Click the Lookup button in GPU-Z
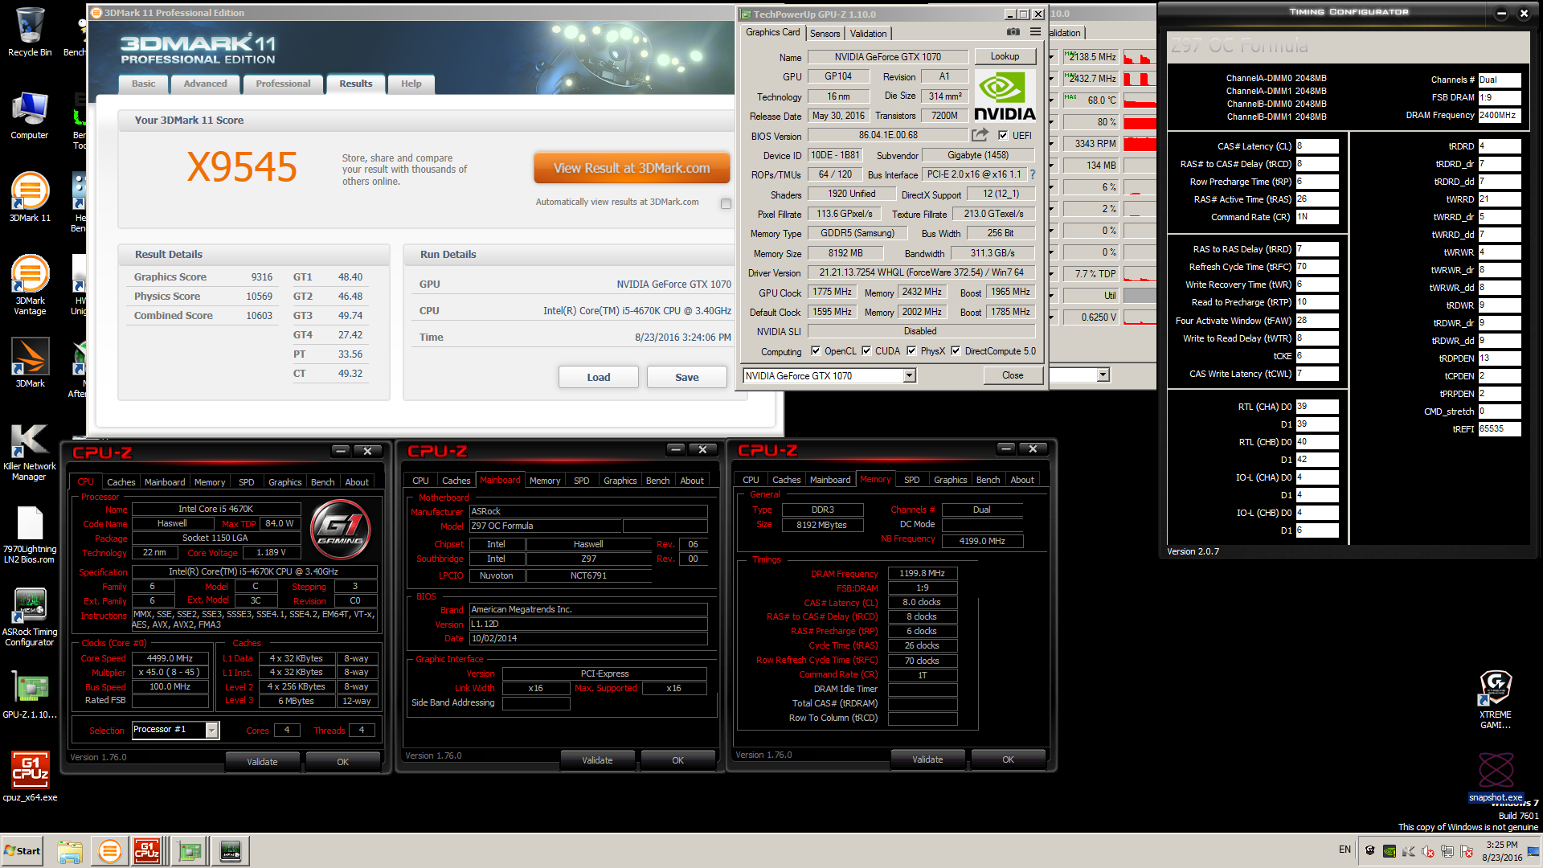 coord(1005,57)
